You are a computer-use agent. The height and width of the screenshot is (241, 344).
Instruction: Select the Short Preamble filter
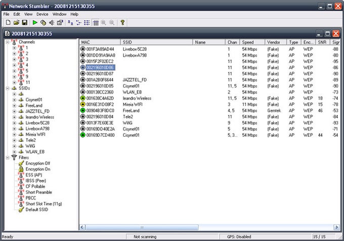pyautogui.click(x=38, y=192)
